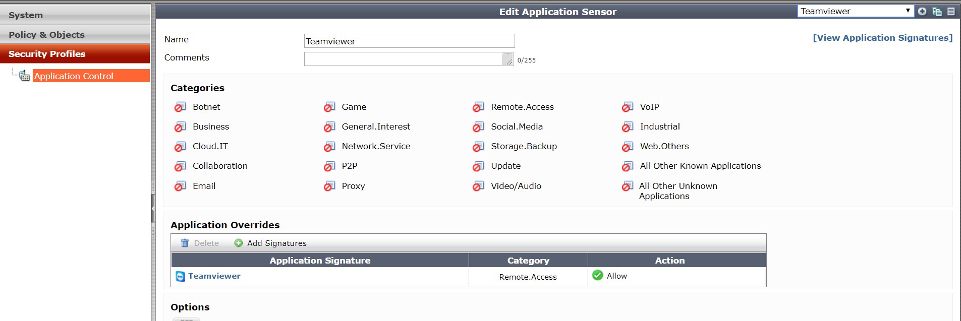Screen dimensions: 961x321
Task: Click the All Other Unknown Applications block icon
Action: coord(628,186)
